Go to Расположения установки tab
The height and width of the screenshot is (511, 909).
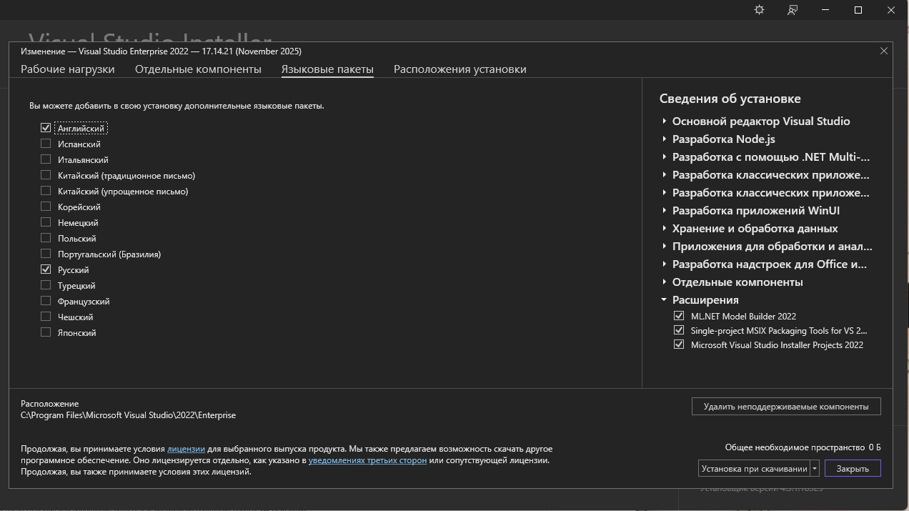pyautogui.click(x=460, y=69)
